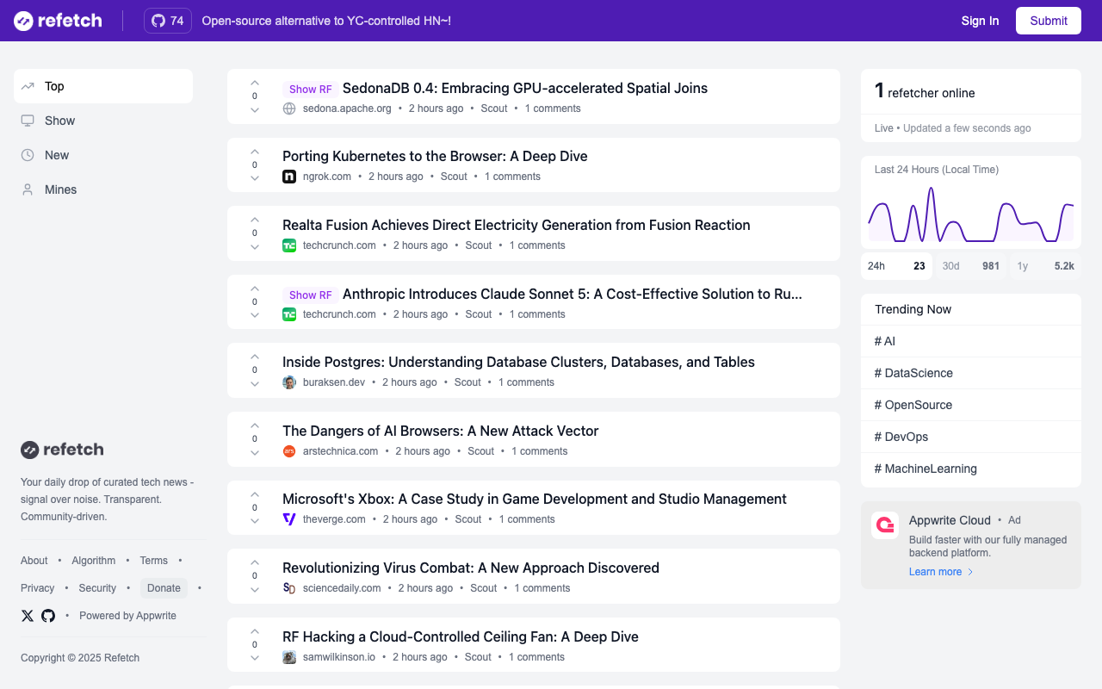Screen dimensions: 1102x689
Task: Open trending tag # AI
Action: click(x=971, y=341)
